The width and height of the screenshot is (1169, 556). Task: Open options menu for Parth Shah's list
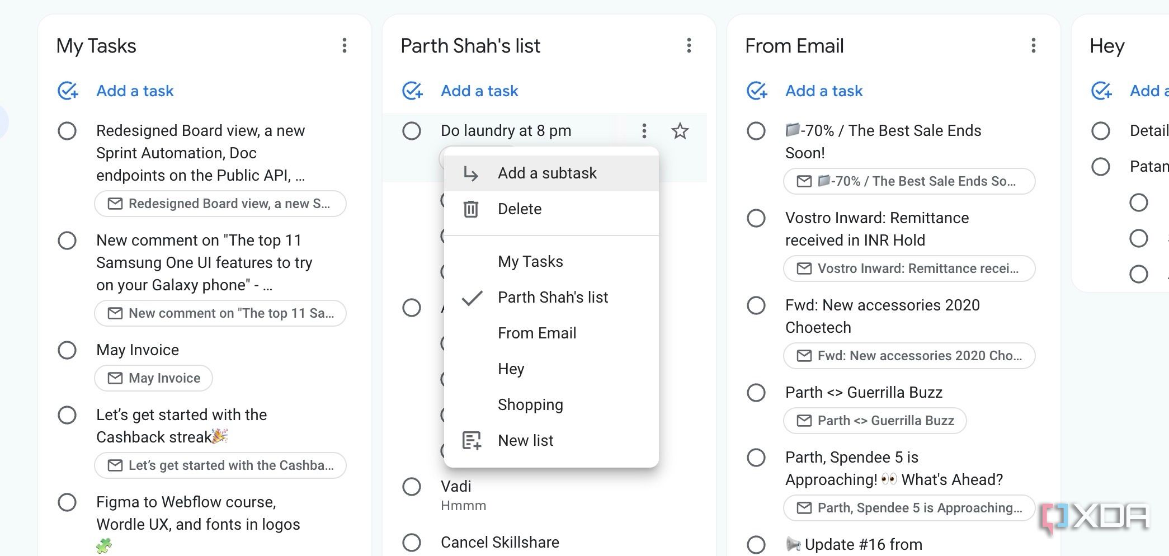(689, 46)
